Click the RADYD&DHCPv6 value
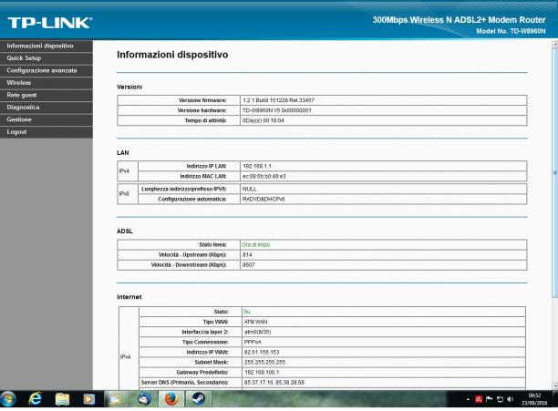The height and width of the screenshot is (411, 558). (x=263, y=199)
